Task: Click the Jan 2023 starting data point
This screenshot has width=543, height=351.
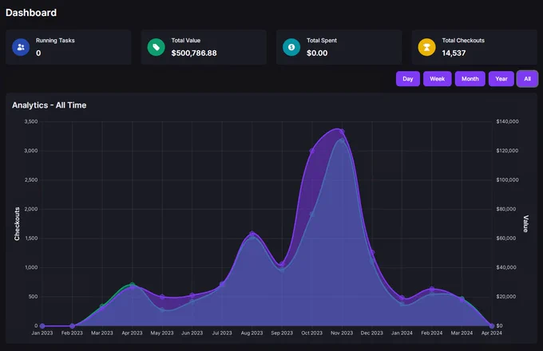Action: [42, 325]
